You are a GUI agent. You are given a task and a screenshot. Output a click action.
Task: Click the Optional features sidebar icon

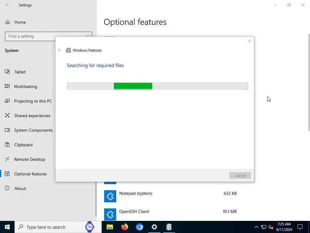7,174
